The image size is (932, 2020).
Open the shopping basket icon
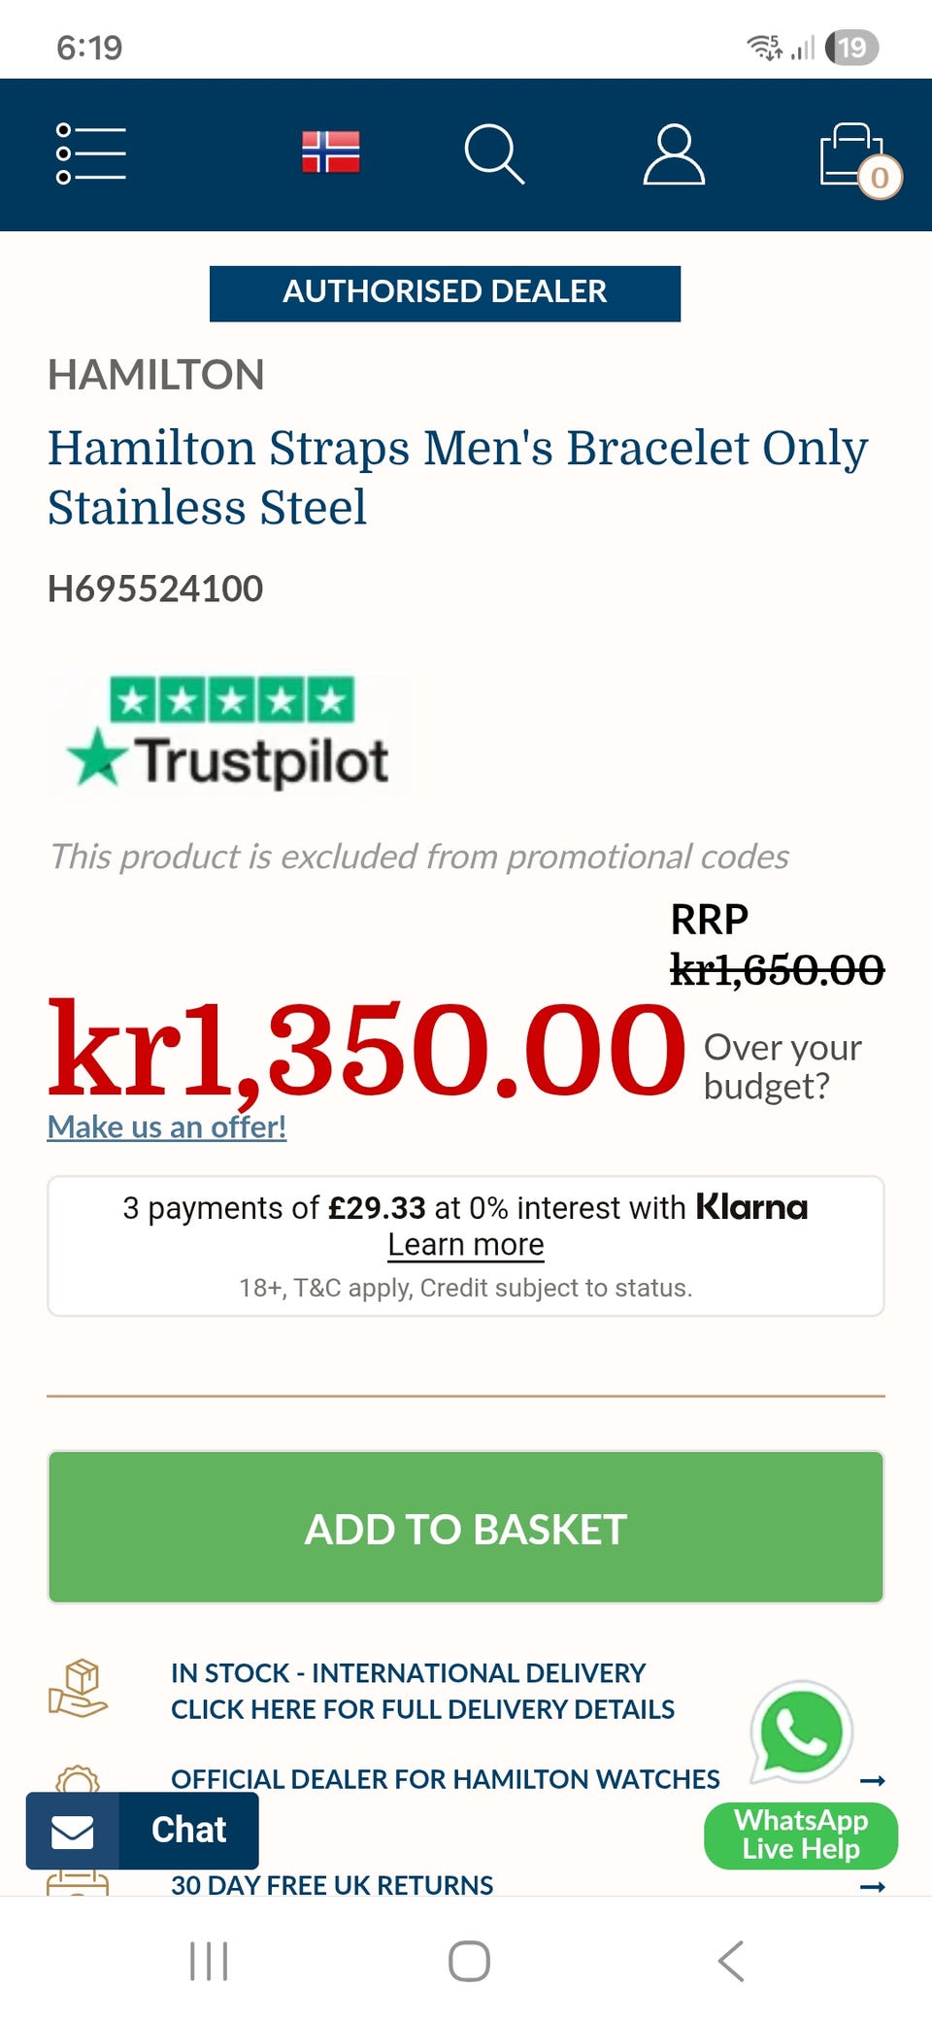click(856, 155)
